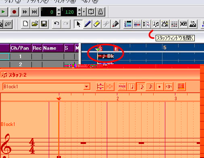
Task: Expand the Block1 dropdown list
Action: (x=86, y=87)
